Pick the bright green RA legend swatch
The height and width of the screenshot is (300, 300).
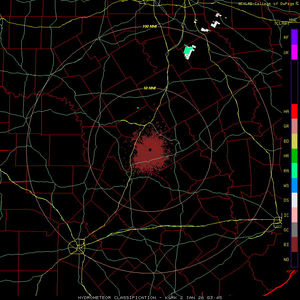pyautogui.click(x=294, y=171)
